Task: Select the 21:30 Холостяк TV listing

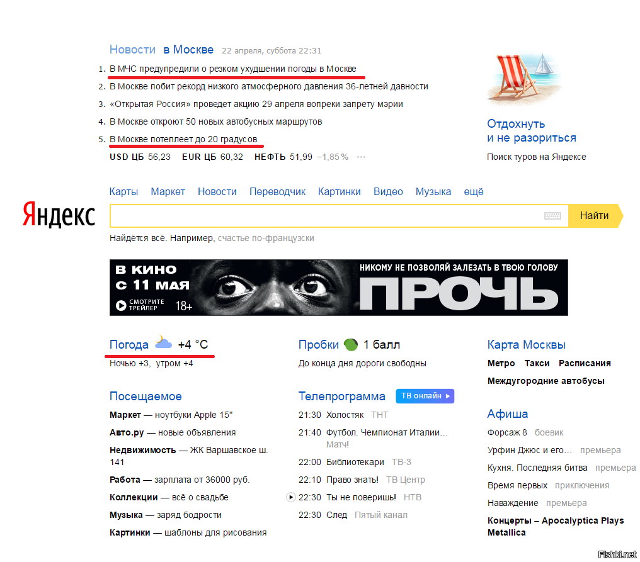Action: 343,415
